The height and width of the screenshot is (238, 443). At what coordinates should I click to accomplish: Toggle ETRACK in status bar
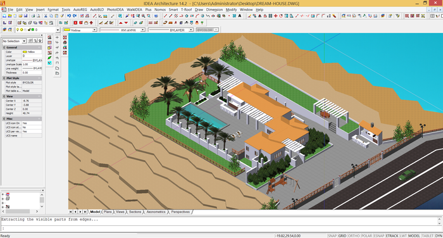pos(392,235)
